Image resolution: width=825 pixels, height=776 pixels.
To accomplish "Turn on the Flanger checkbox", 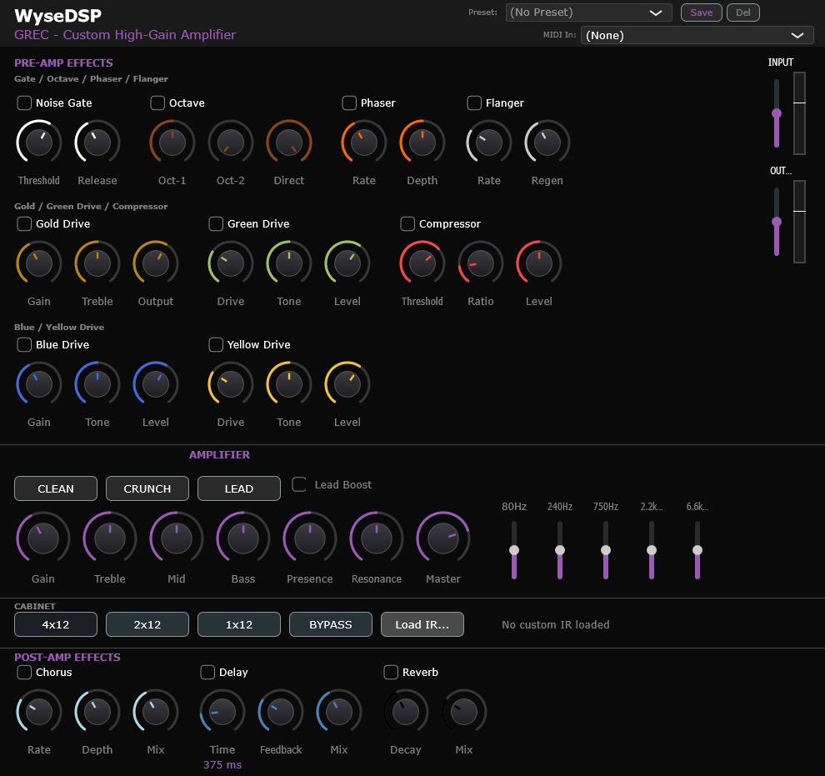I will (x=474, y=103).
